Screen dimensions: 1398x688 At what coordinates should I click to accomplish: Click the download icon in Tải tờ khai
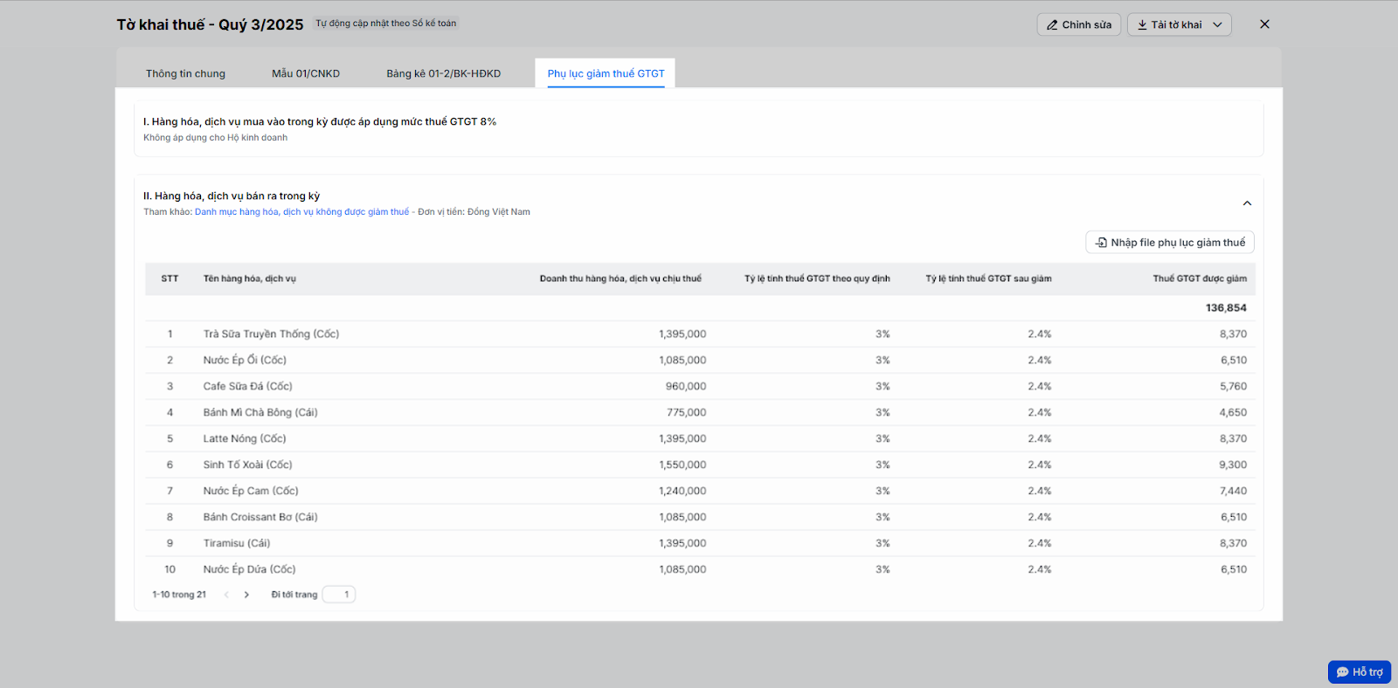coord(1142,25)
